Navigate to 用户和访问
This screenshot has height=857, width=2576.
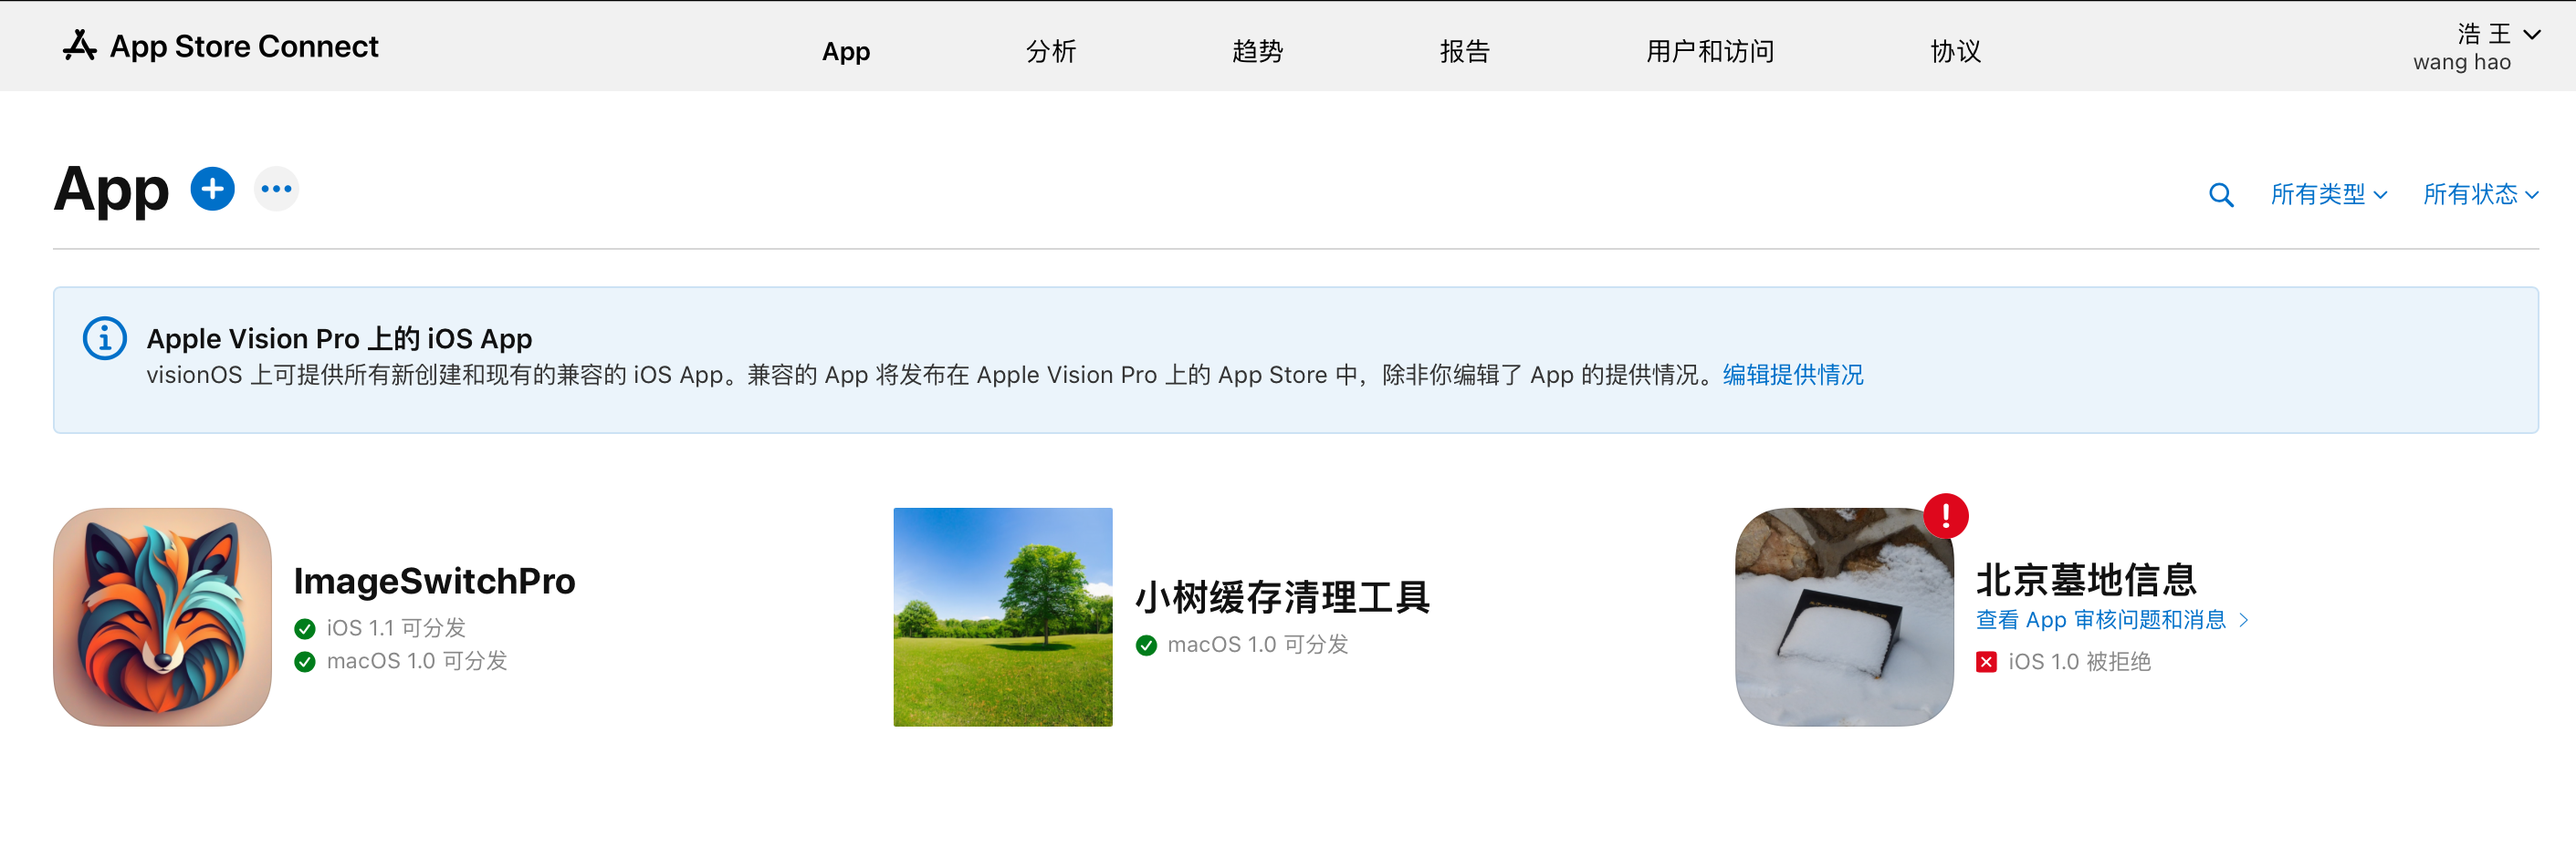1710,51
